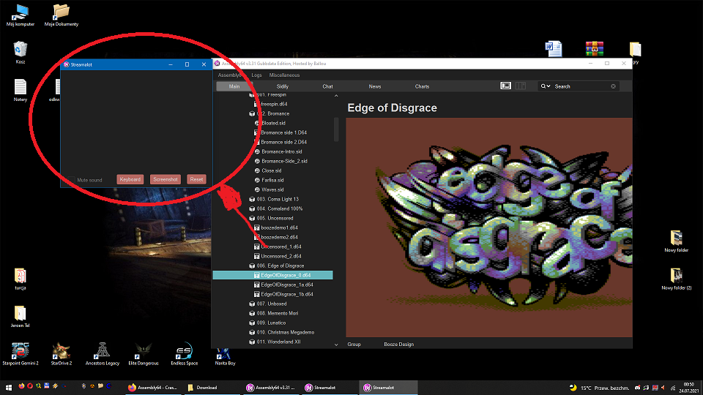Click the Ancestors Legacy desktop shortcut
This screenshot has height=395, width=703.
point(103,354)
